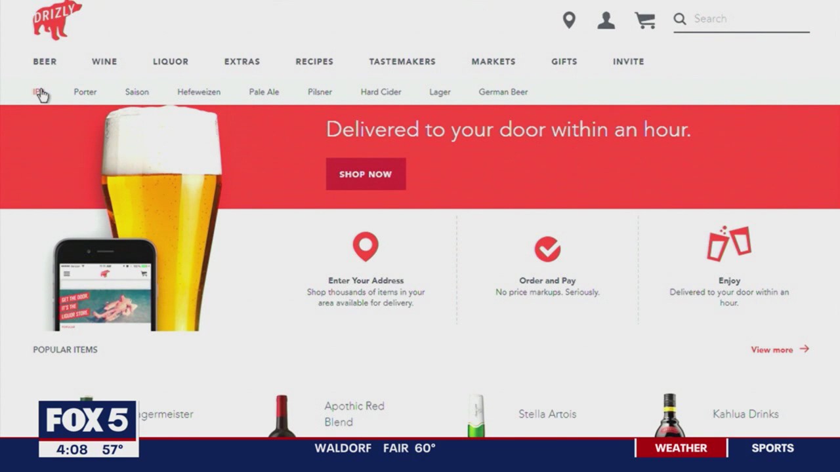
Task: Select the Hefeweizen beer category
Action: tap(199, 92)
